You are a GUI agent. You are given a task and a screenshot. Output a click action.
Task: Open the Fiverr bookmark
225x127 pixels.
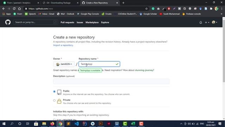point(18,14)
